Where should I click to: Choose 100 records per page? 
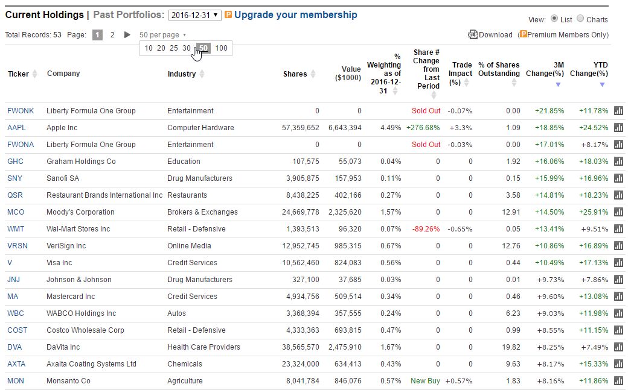pos(222,48)
